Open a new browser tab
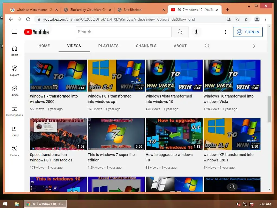This screenshot has width=277, height=208. tap(227, 10)
